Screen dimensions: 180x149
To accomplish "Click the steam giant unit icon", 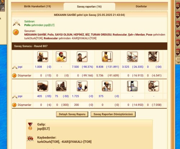I will pyautogui.click(x=154, y=86).
